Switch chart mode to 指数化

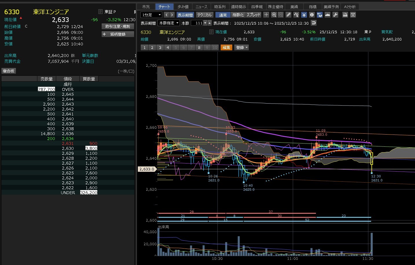click(x=238, y=15)
